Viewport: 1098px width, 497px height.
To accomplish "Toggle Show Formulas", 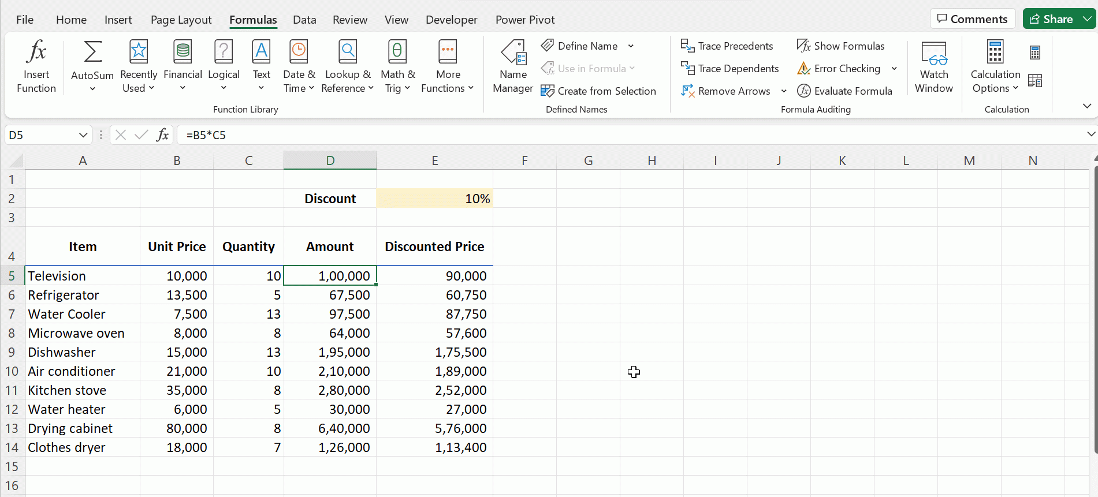I will click(x=840, y=46).
